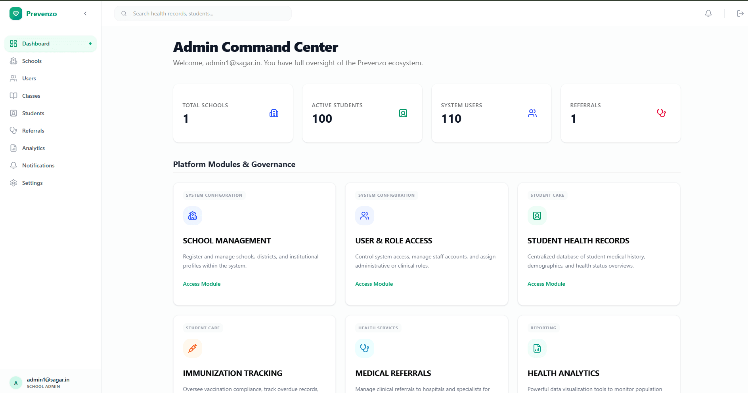The image size is (748, 393).
Task: Click the HEALTH SERVICES category tag
Action: (x=378, y=328)
